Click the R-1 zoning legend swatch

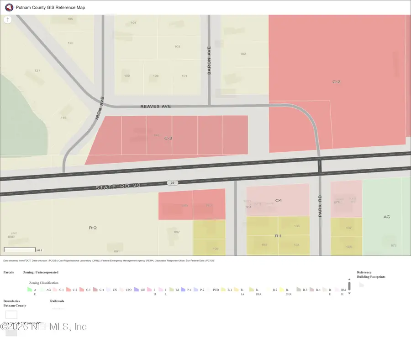(223, 289)
